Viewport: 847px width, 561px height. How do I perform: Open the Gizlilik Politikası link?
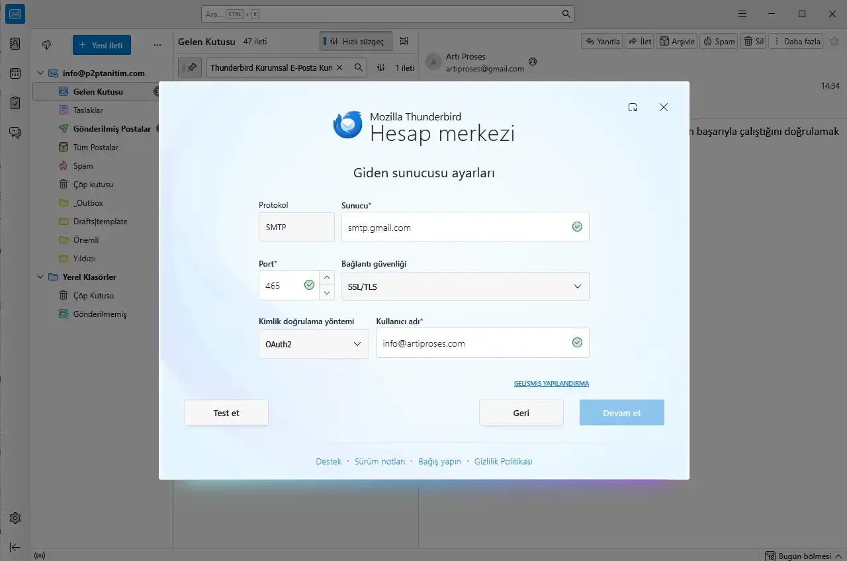click(503, 462)
